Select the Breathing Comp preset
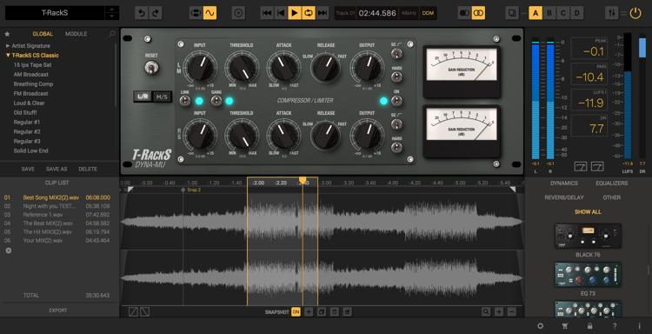Image resolution: width=652 pixels, height=334 pixels. coord(33,84)
